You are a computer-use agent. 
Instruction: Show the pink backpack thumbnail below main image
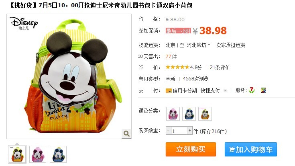click(x=38, y=154)
